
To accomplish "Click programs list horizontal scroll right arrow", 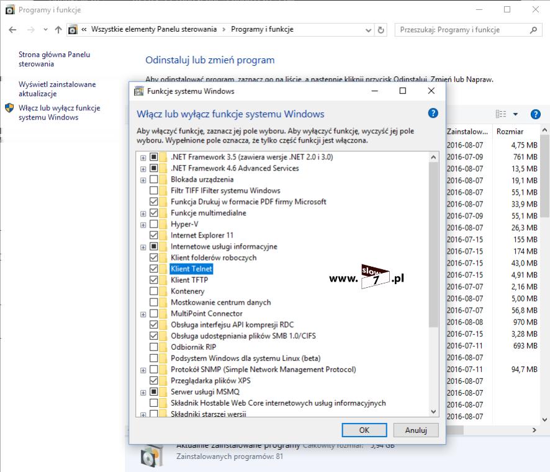I will point(534,430).
